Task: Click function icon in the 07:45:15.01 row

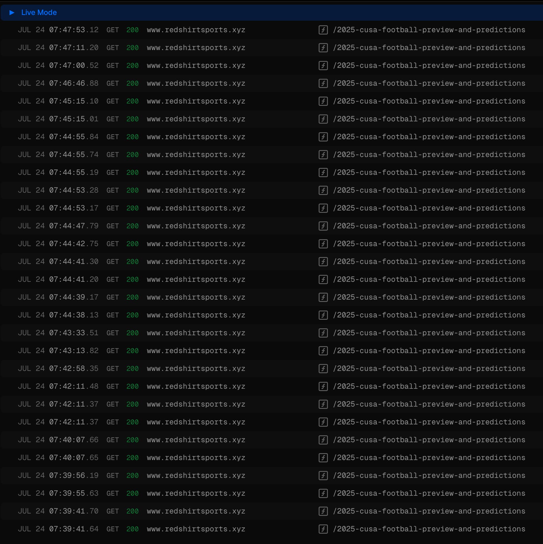Action: coord(323,119)
